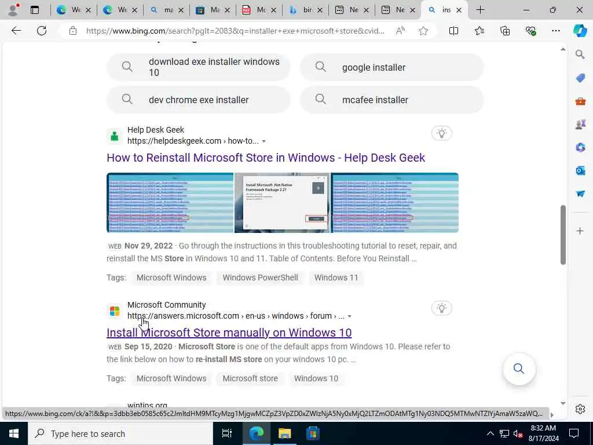Expand dropdown arrow next to helpdeskgeek.com URL
593x445 pixels.
264,141
